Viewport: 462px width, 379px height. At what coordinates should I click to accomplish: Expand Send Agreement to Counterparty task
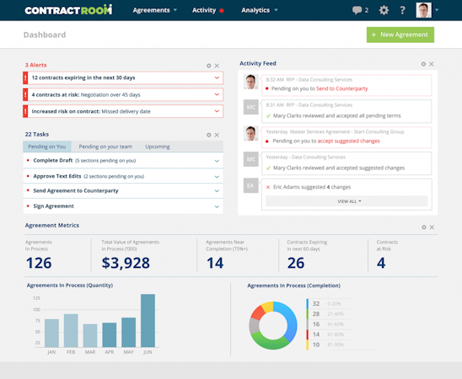pyautogui.click(x=217, y=191)
